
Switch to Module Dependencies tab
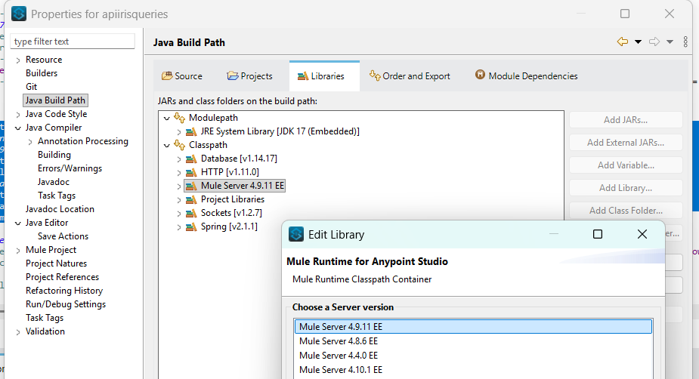[526, 76]
